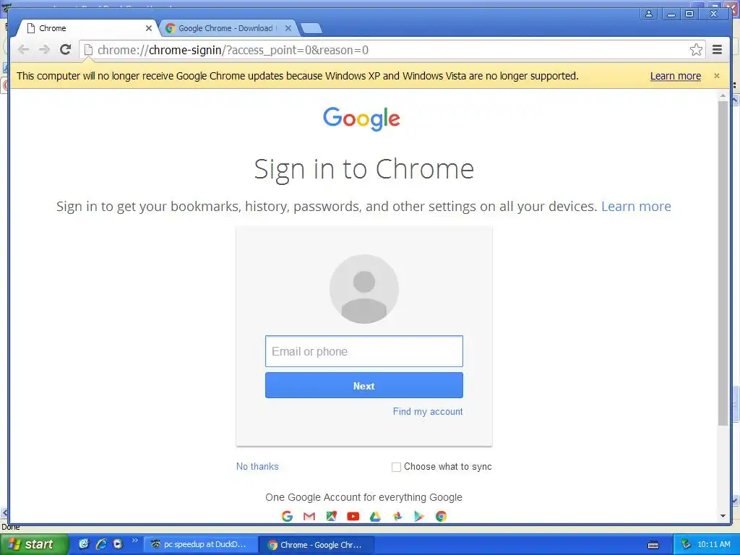Switch to pc speedup at DuckDuckGo taskbar window

click(199, 545)
